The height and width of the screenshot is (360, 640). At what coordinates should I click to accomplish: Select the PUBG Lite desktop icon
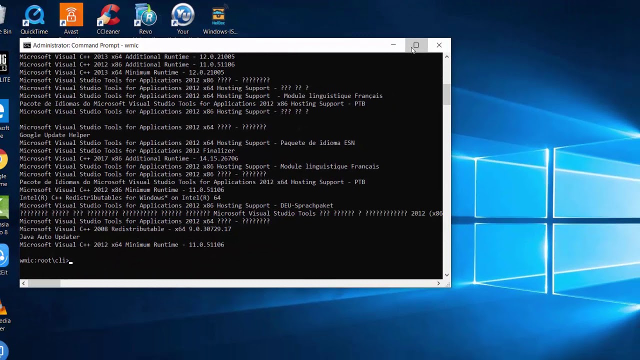pos(4,67)
